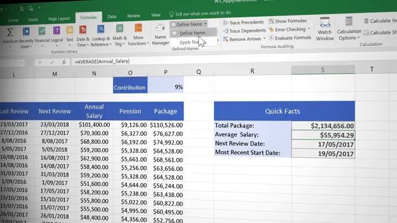Click Remove Arrows

[x=243, y=39]
